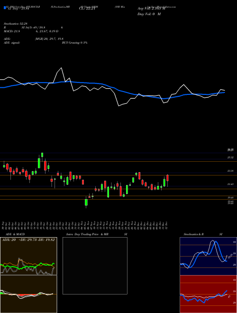Click the empty Intra Day Trading Price box

(95, 266)
